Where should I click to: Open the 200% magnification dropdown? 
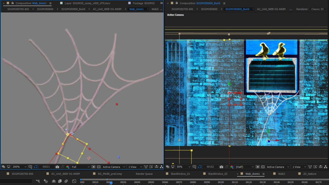[19, 167]
